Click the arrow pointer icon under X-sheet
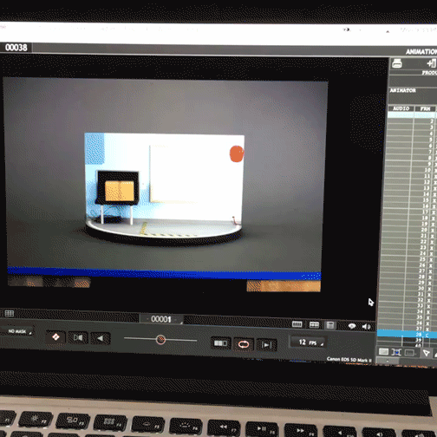This screenshot has height=437, width=437. point(426,353)
